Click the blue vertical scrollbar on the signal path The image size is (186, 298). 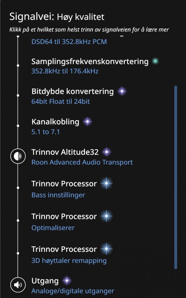(x=175, y=177)
